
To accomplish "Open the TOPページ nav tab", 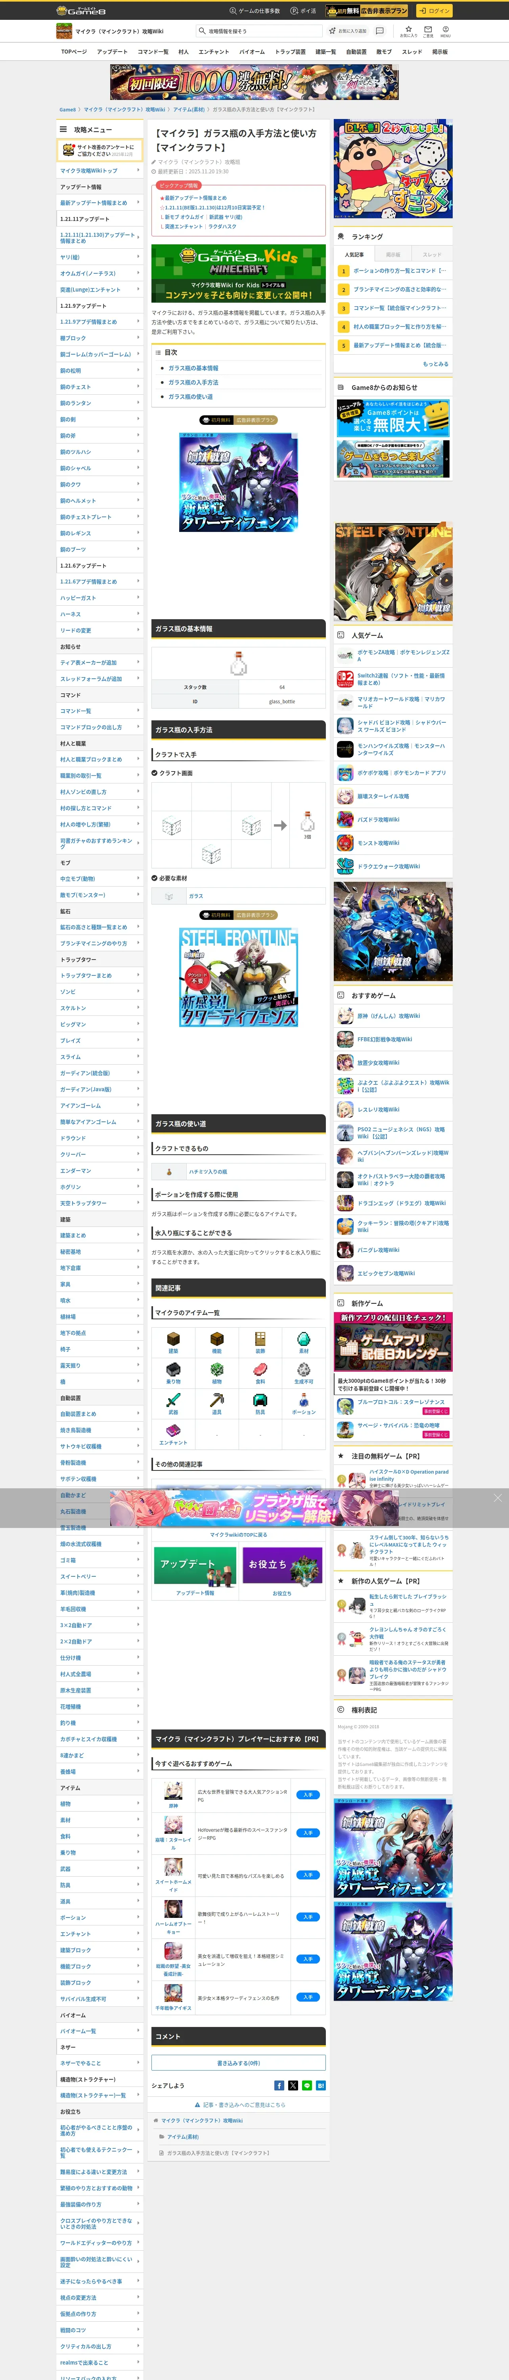I will (74, 52).
